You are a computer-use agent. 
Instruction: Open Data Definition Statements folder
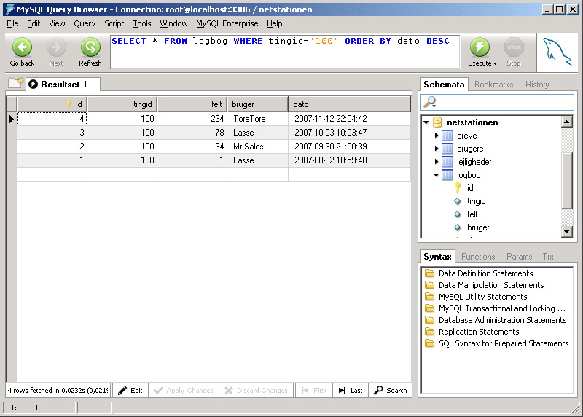coord(430,273)
